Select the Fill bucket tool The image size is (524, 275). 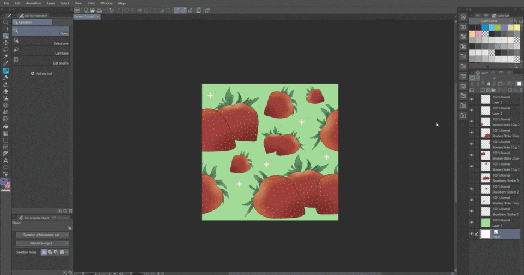pos(5,126)
